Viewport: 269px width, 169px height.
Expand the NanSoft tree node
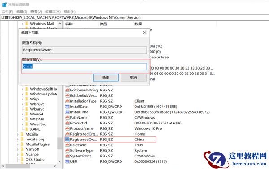(17, 149)
